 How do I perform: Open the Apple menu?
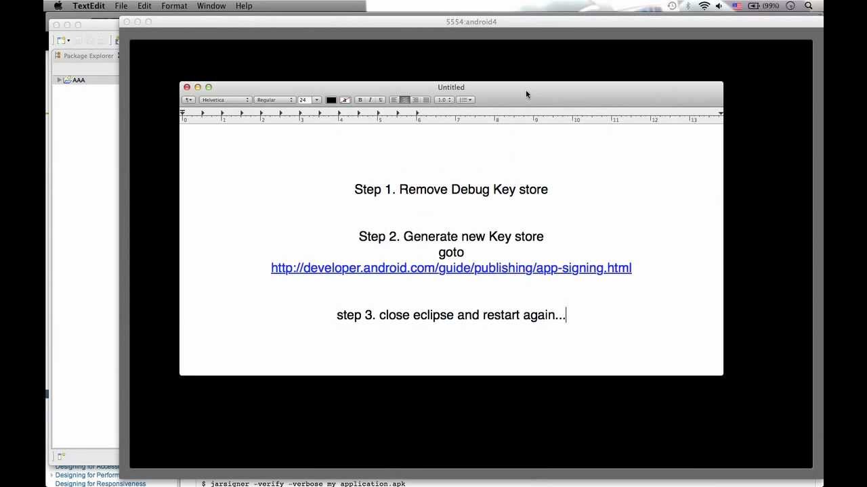point(58,6)
